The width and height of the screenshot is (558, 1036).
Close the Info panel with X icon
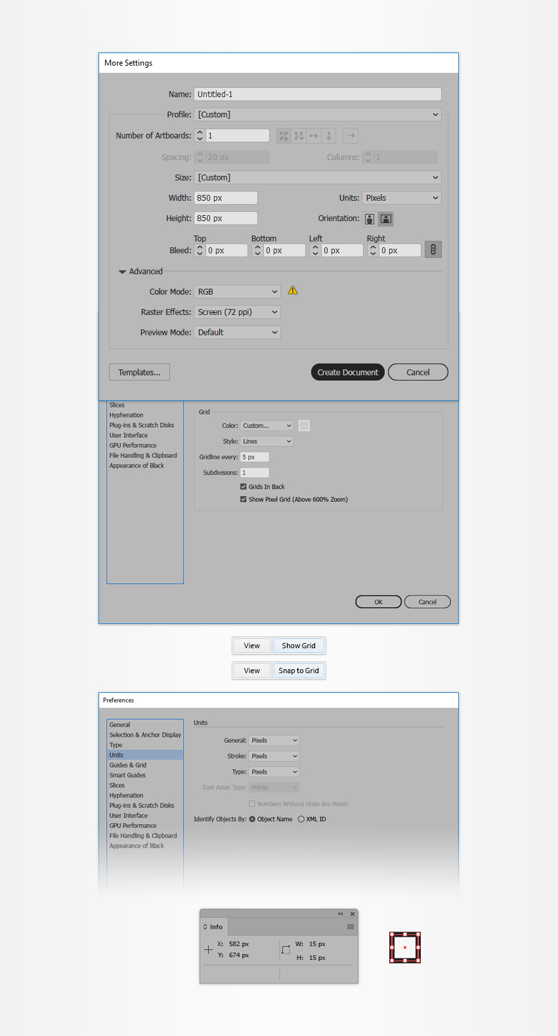point(353,914)
